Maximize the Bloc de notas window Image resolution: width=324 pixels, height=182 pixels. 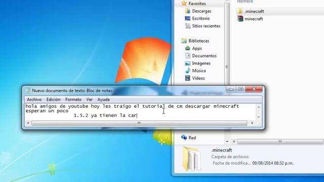tap(240, 89)
